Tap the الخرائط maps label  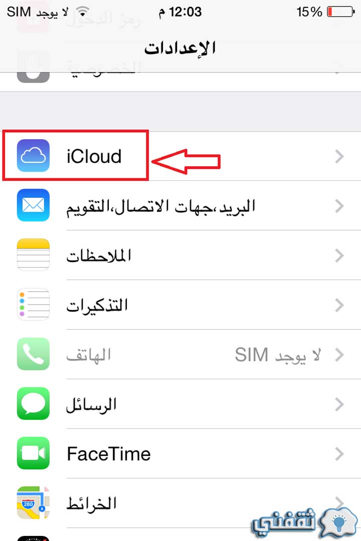[x=91, y=504]
